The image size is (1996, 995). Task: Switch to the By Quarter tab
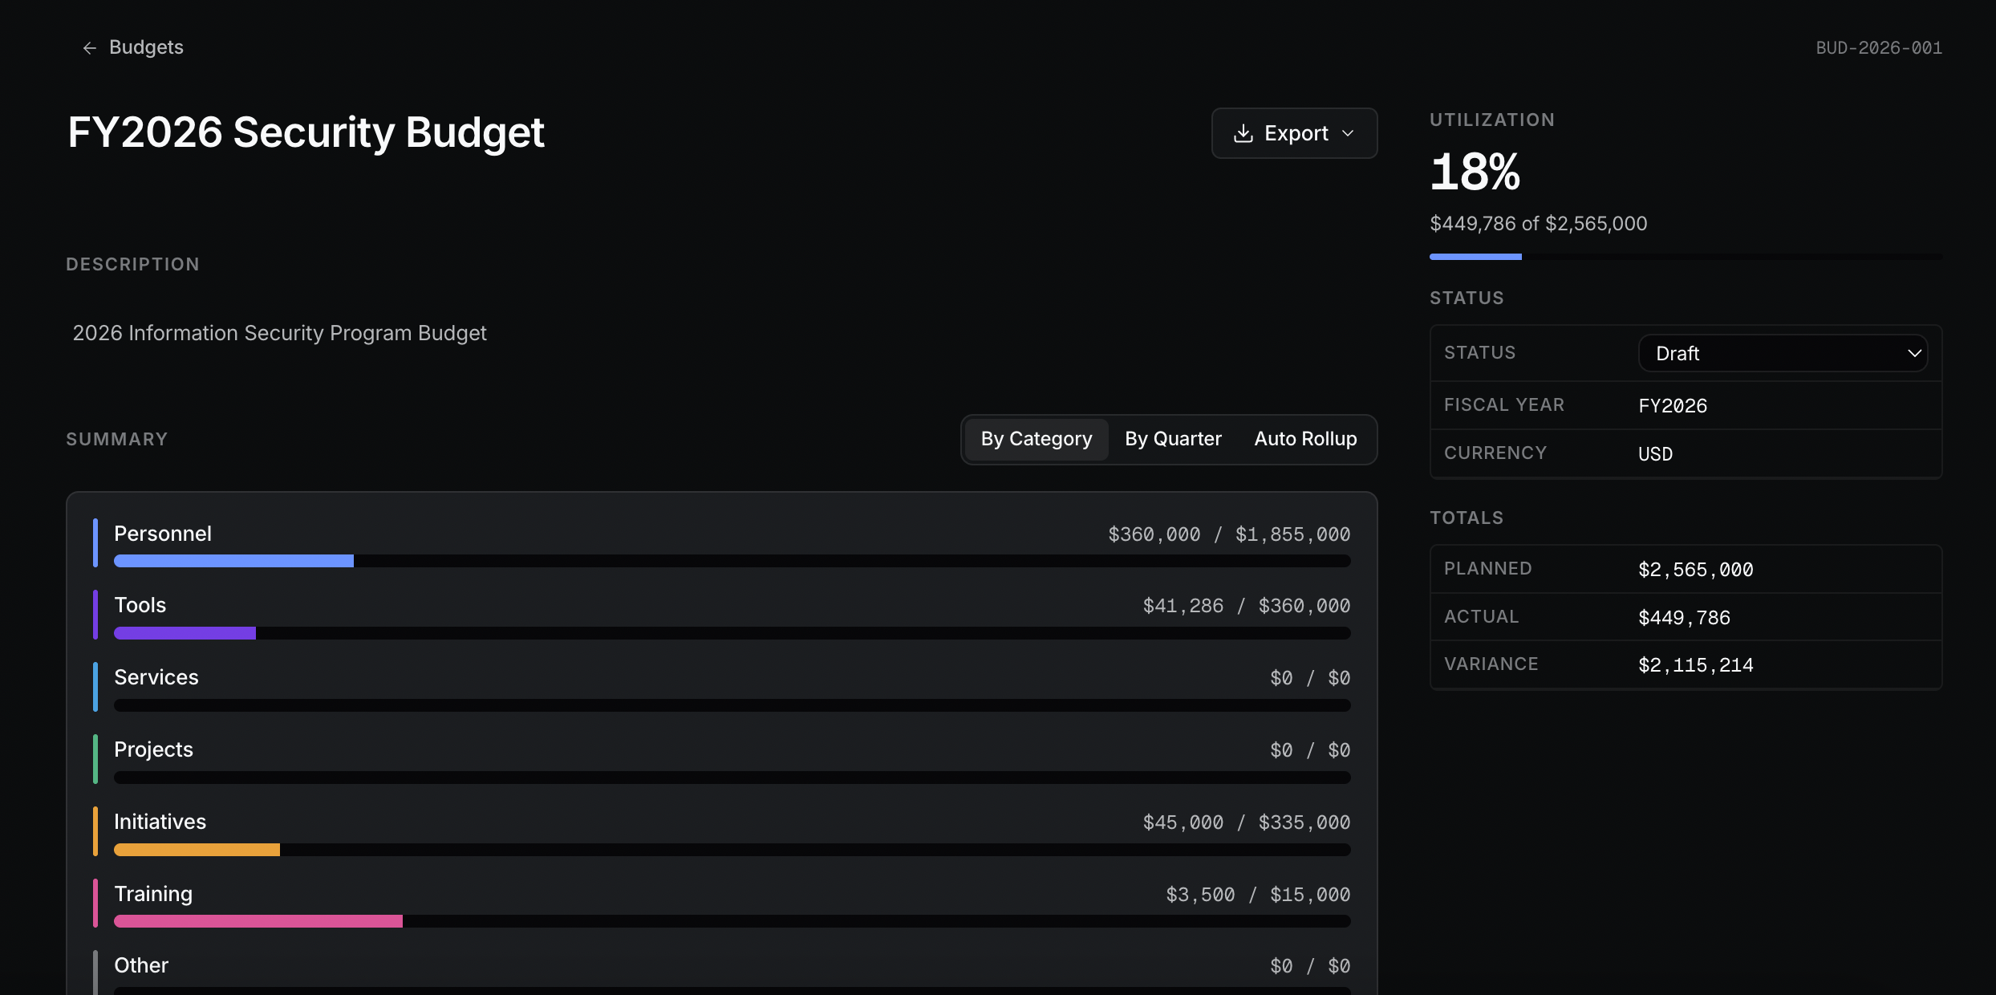1173,439
